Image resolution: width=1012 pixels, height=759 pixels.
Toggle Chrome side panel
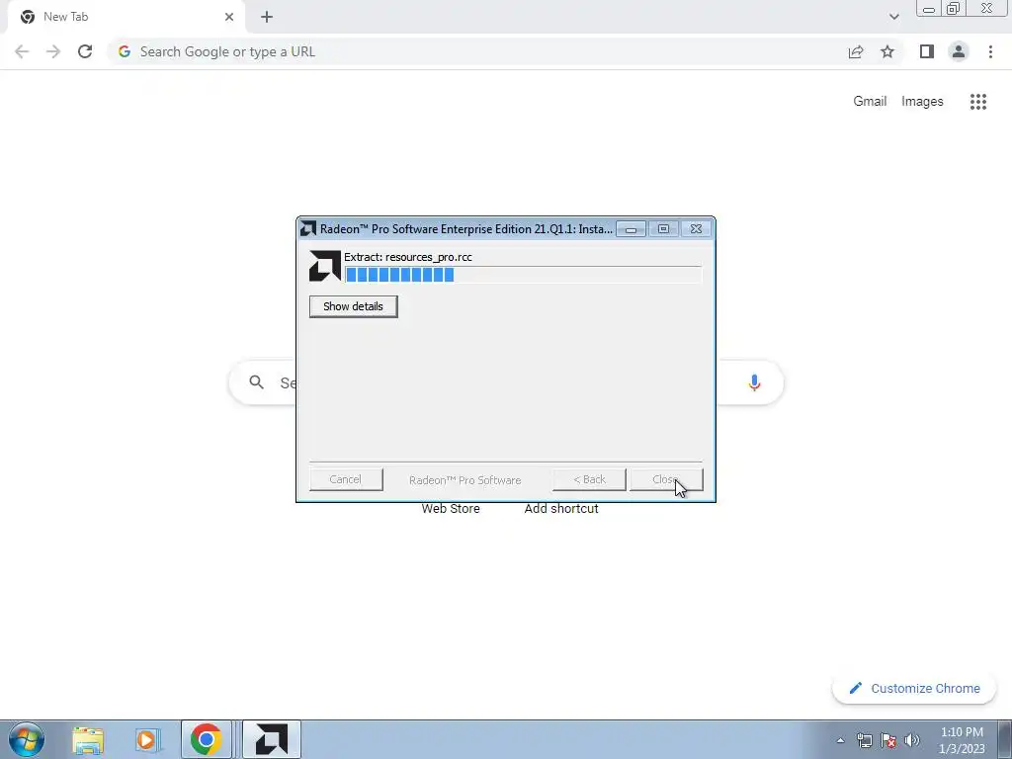tap(927, 51)
